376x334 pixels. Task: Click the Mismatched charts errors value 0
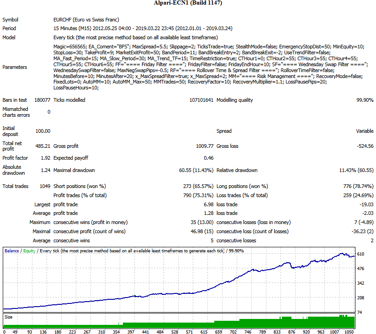[x=49, y=112]
